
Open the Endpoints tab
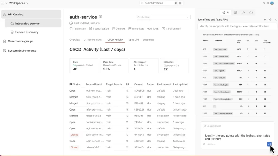point(148,40)
